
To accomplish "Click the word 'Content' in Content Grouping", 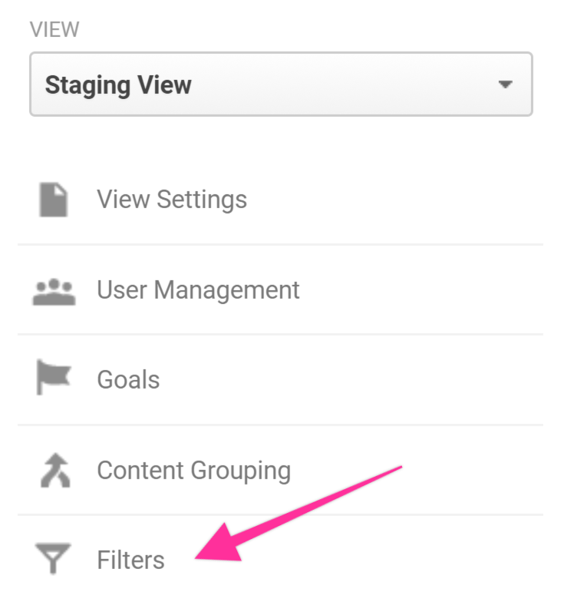I will pos(140,471).
